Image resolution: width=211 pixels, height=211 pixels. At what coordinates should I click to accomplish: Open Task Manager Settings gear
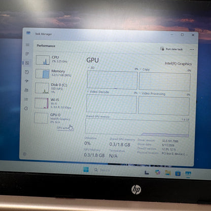coord(25,154)
